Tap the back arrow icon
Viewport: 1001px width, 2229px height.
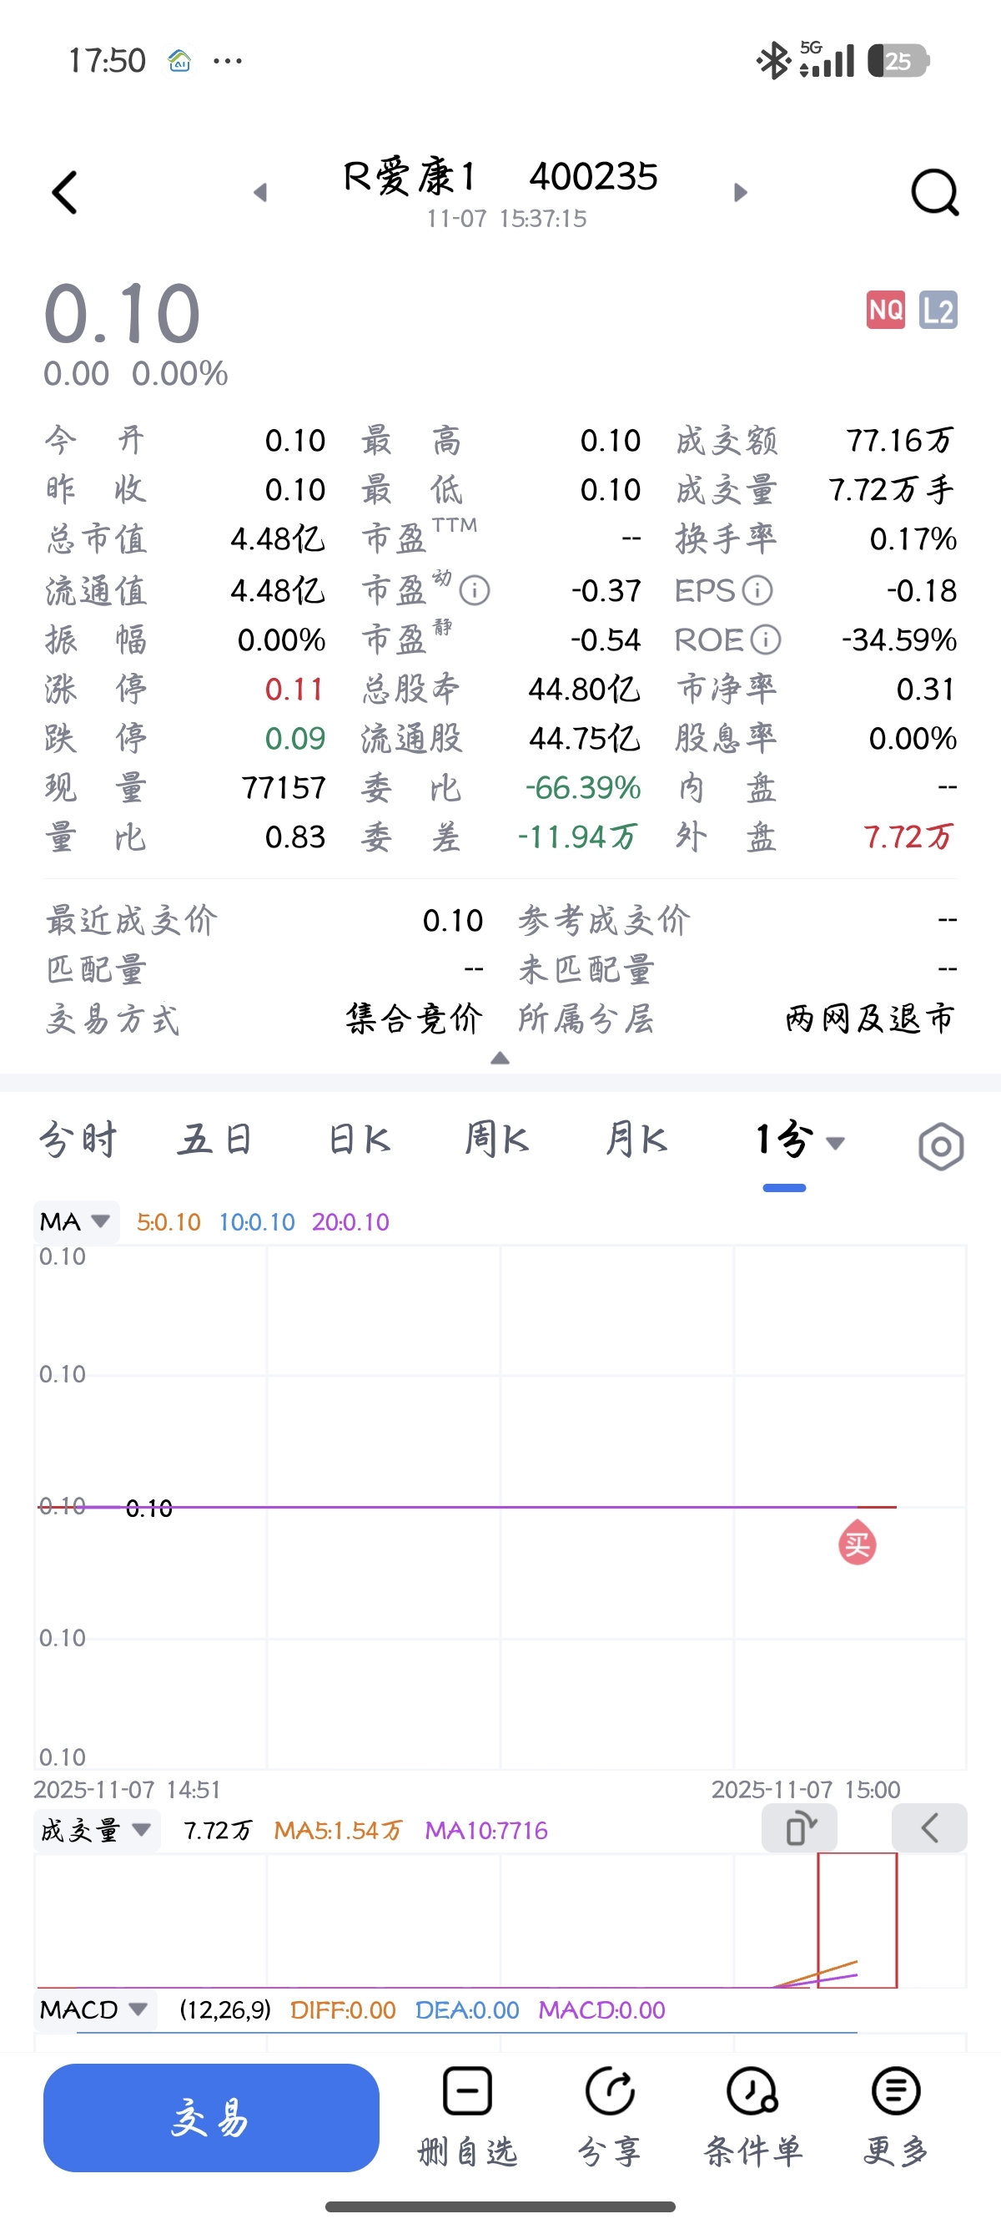pos(66,192)
